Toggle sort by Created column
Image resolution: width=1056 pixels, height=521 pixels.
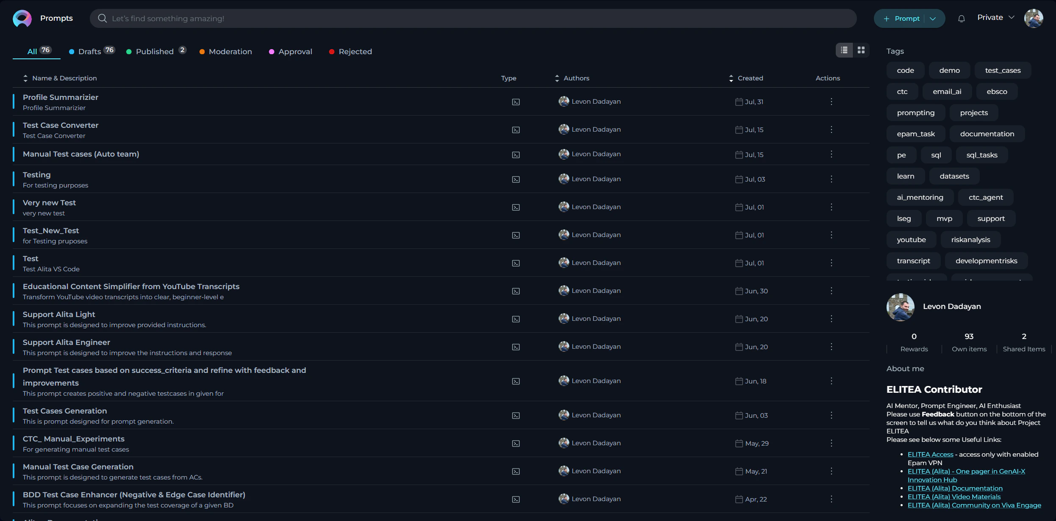tap(731, 78)
